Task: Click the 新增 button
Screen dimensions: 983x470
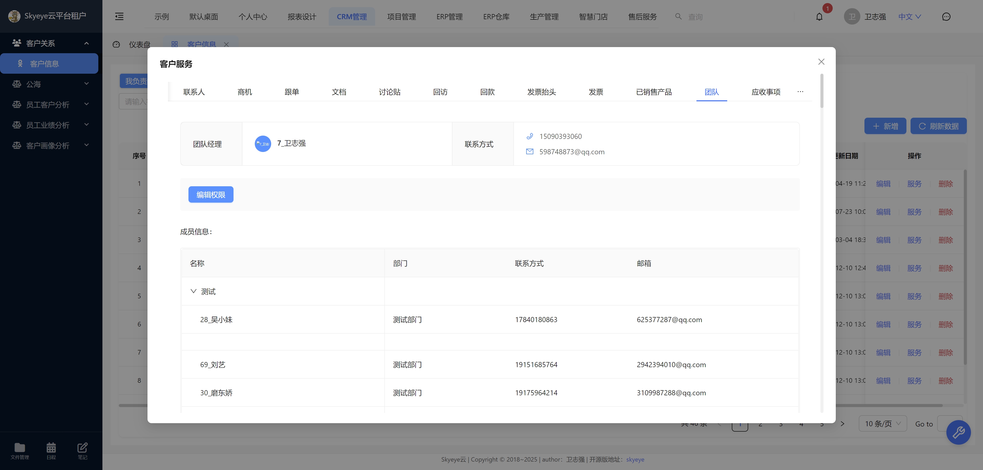Action: [885, 126]
